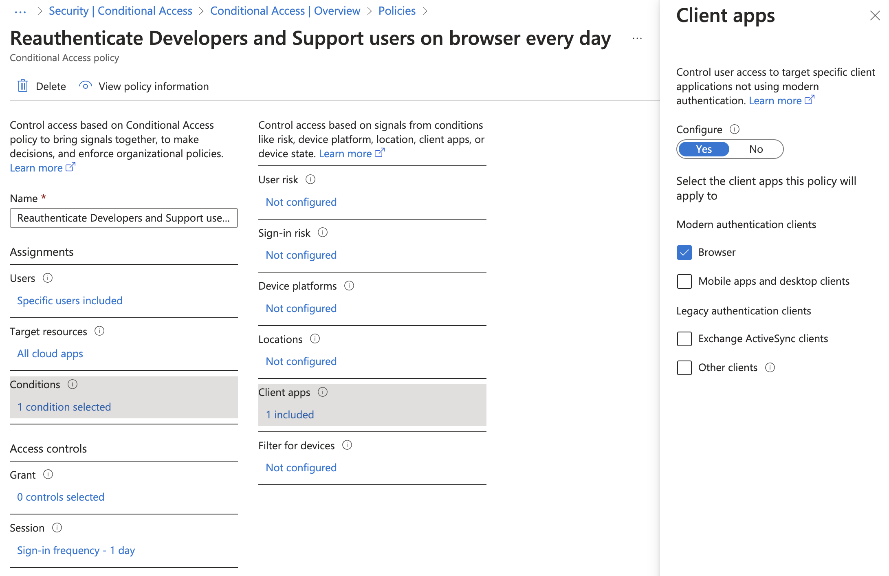Open Specific users included link
Image resolution: width=889 pixels, height=576 pixels.
coord(70,301)
